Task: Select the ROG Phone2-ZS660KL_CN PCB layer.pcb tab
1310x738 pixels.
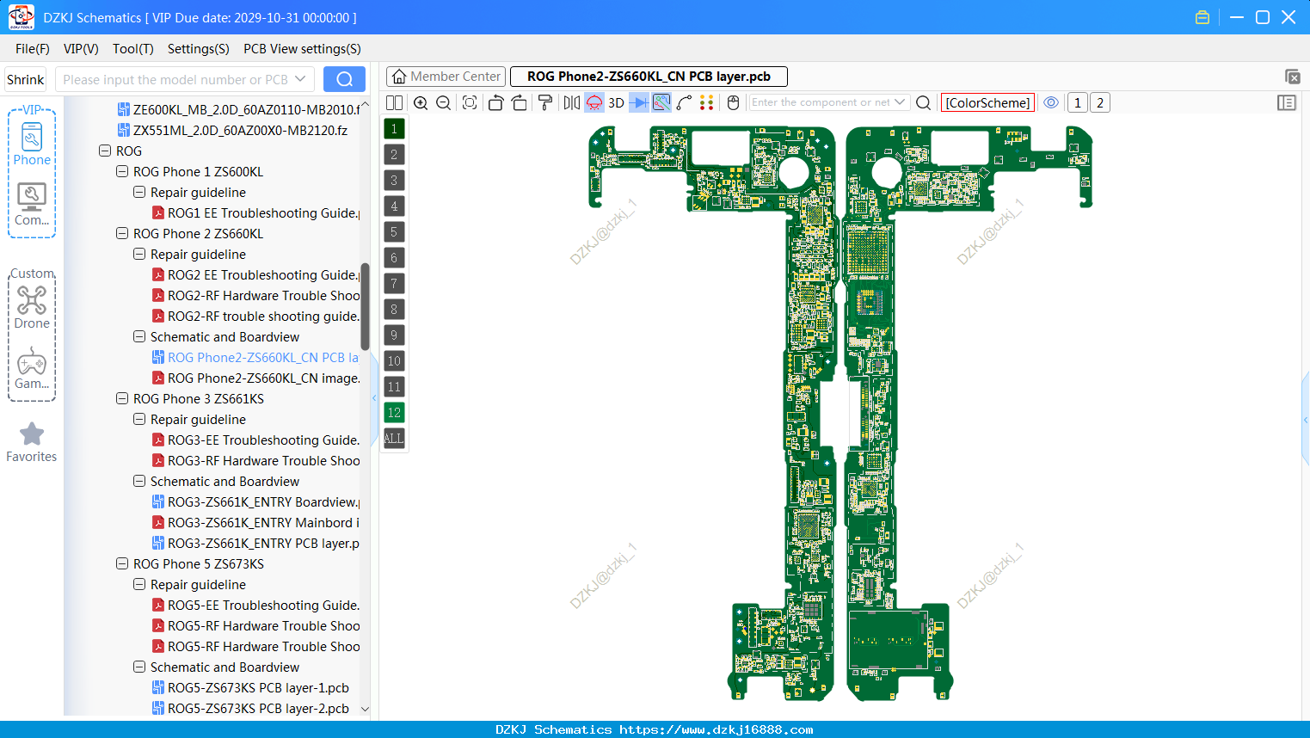Action: 649,77
